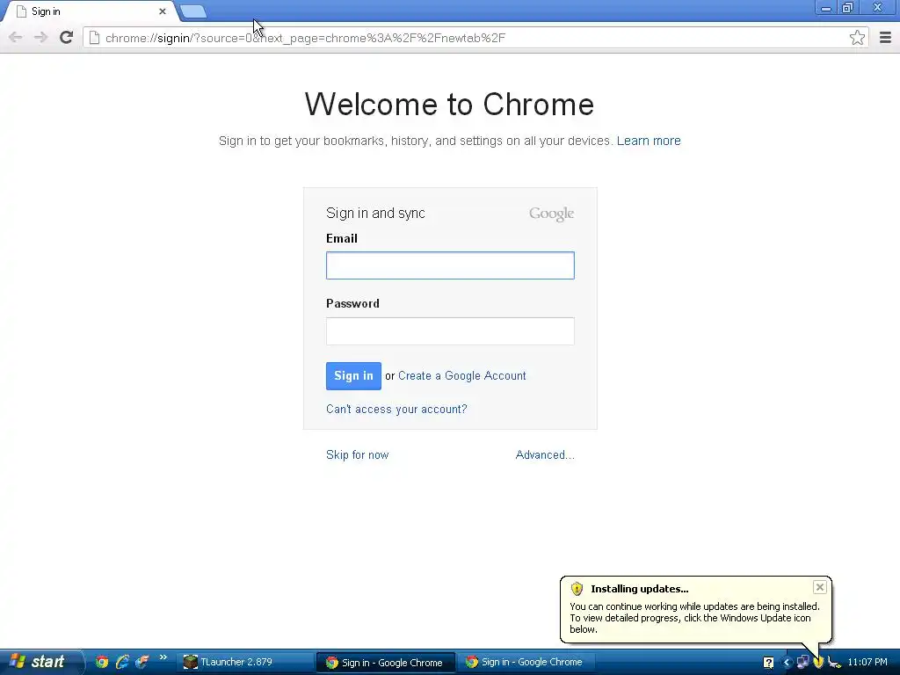Launch Chrome from quick launch
This screenshot has height=675, width=900.
click(102, 663)
